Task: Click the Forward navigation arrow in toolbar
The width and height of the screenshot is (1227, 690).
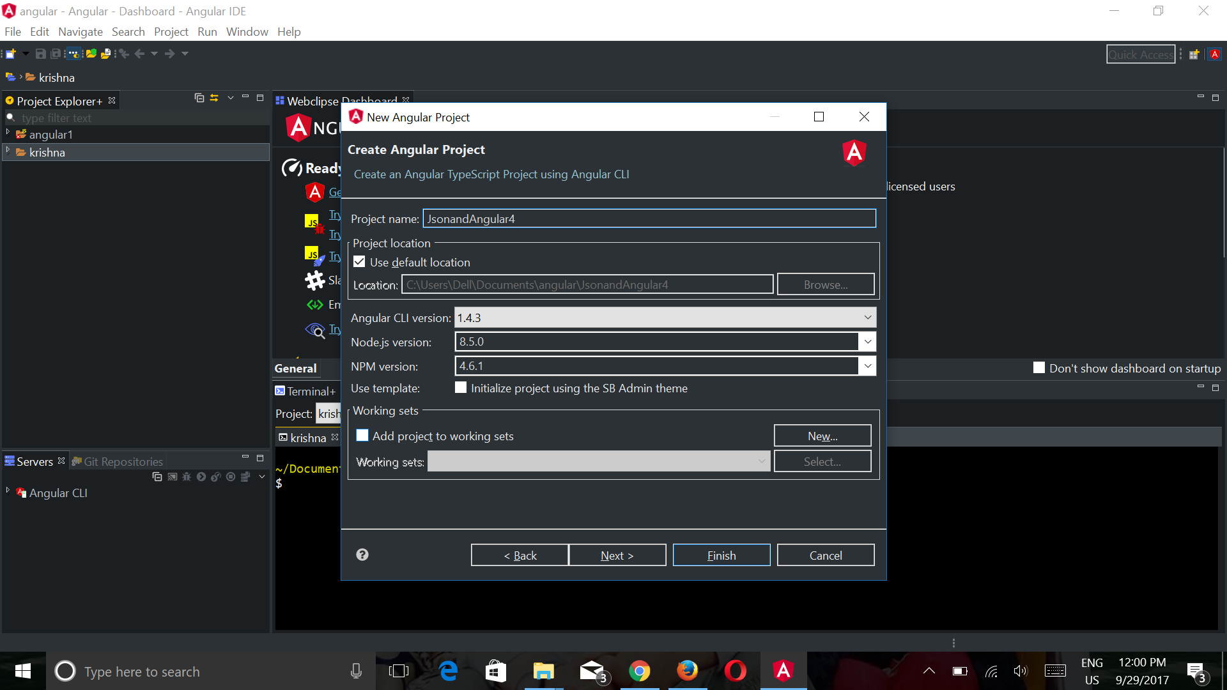Action: coord(170,54)
